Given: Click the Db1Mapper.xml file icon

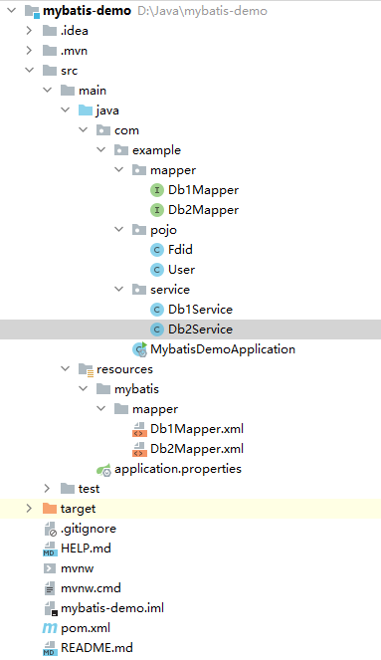Looking at the screenshot, I should (139, 429).
